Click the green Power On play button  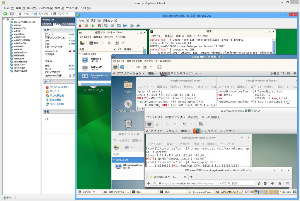93,25
